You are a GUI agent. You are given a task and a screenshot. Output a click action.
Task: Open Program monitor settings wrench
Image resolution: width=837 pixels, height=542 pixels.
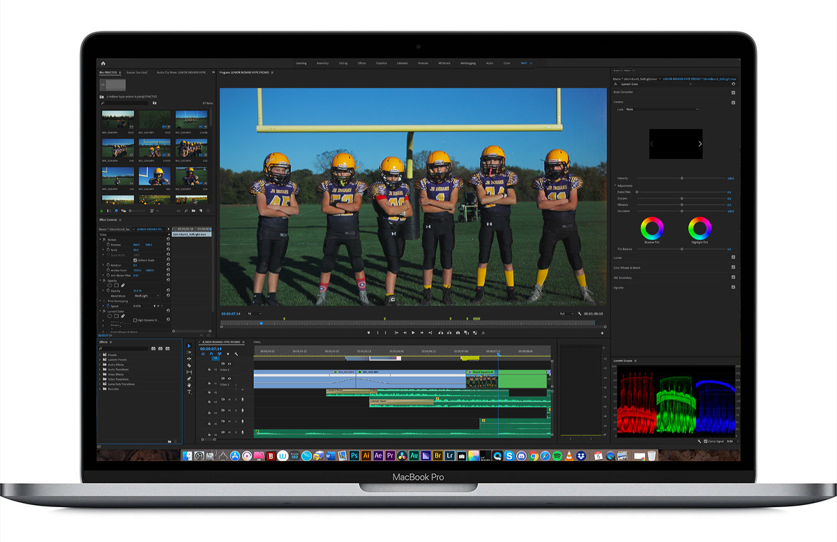(579, 313)
